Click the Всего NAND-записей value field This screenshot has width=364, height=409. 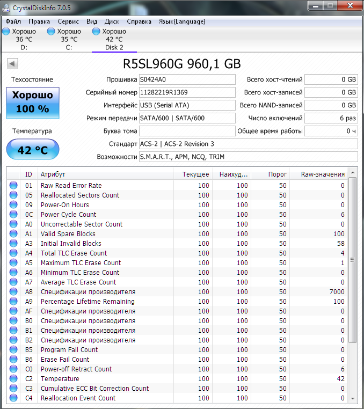pyautogui.click(x=331, y=105)
